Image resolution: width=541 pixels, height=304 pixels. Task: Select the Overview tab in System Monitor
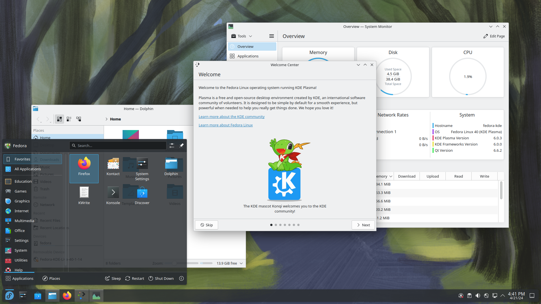tap(246, 46)
